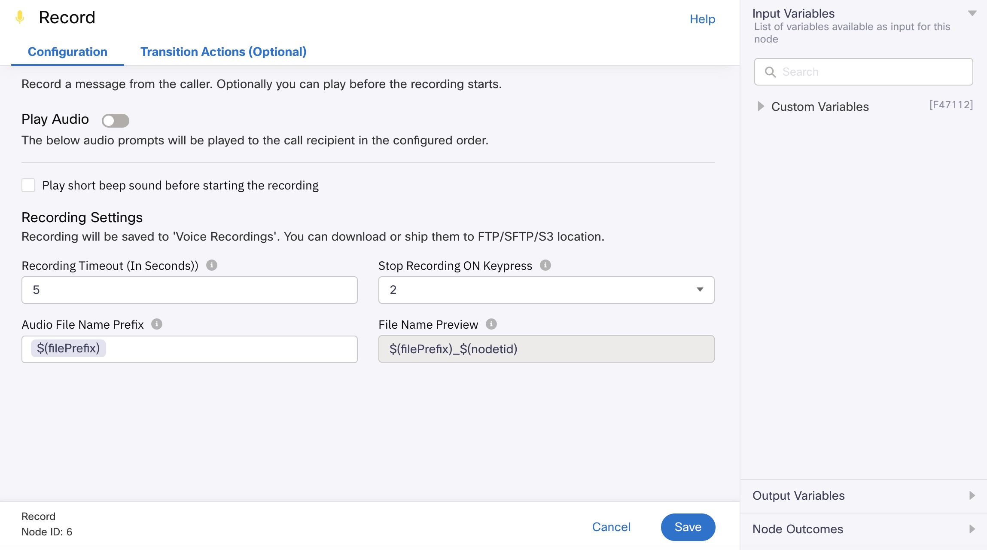Switch to Transition Actions tab
Viewport: 987px width, 550px height.
[223, 52]
